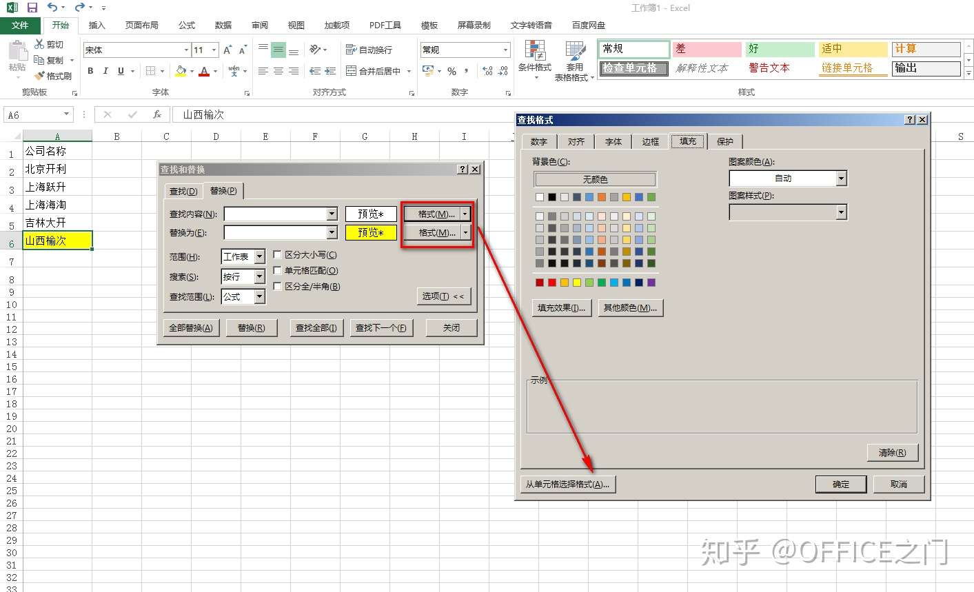
Task: Click the 其他颜色 button
Action: pyautogui.click(x=630, y=308)
